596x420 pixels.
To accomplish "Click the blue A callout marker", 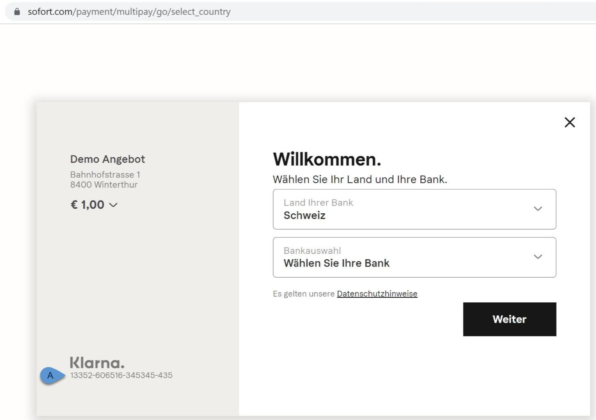I will tap(51, 375).
